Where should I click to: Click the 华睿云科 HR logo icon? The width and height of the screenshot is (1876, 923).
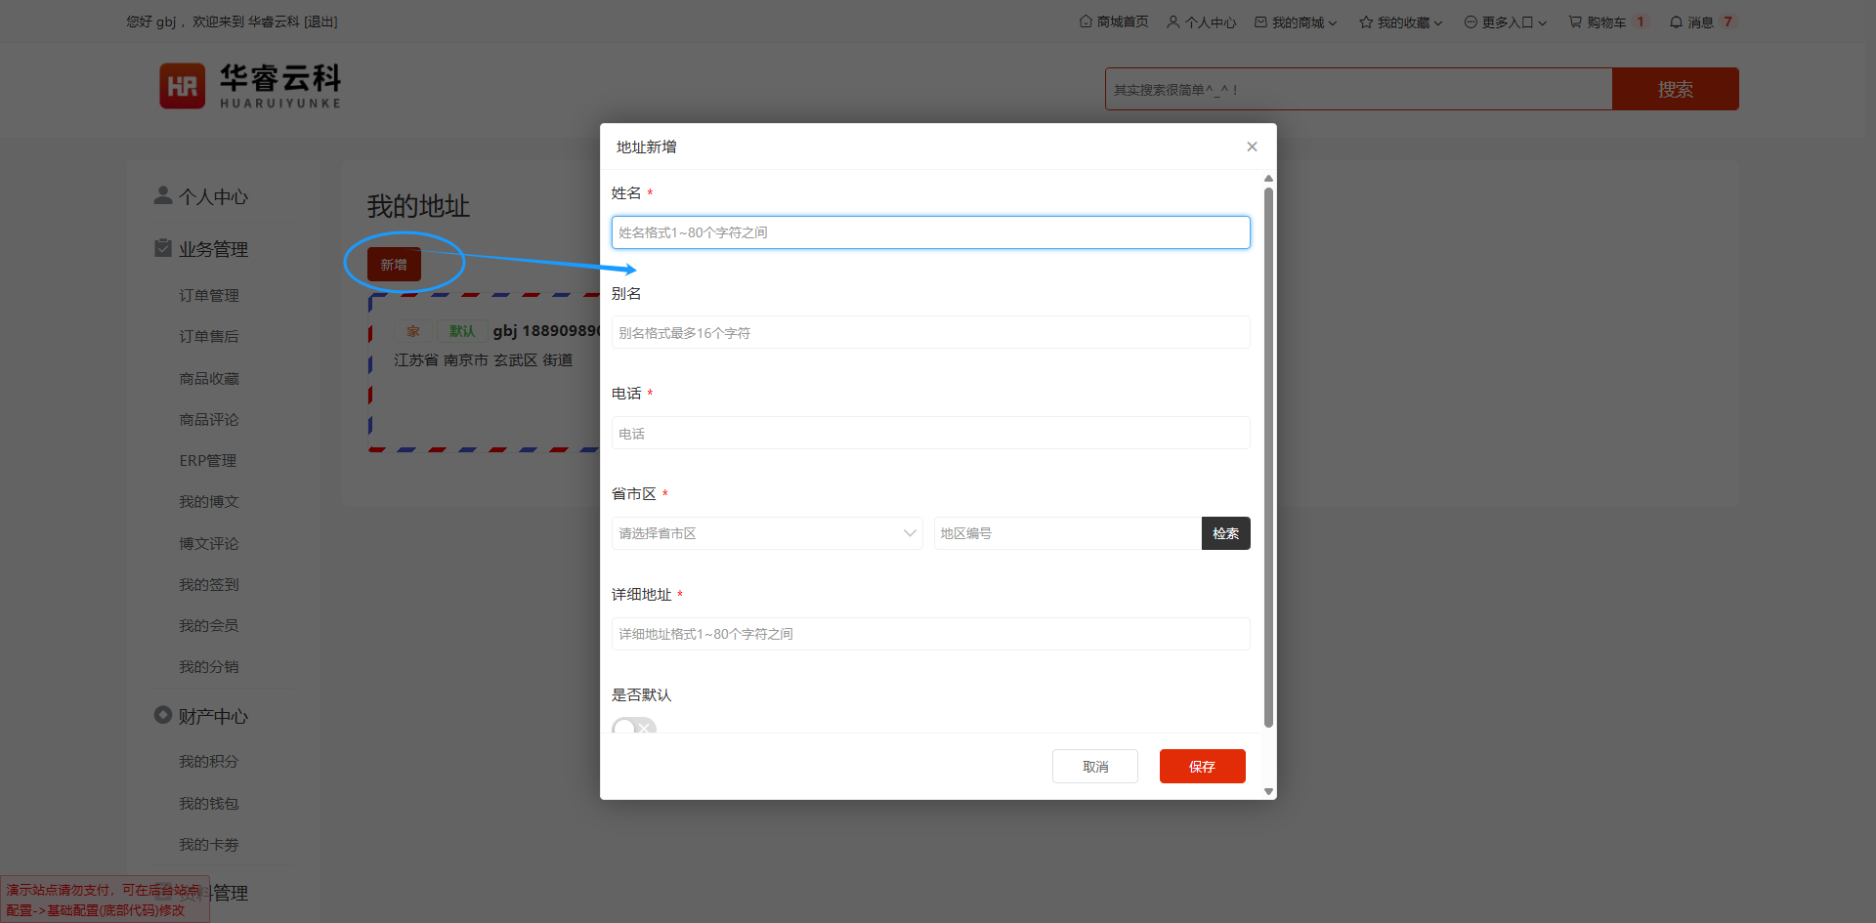(183, 86)
